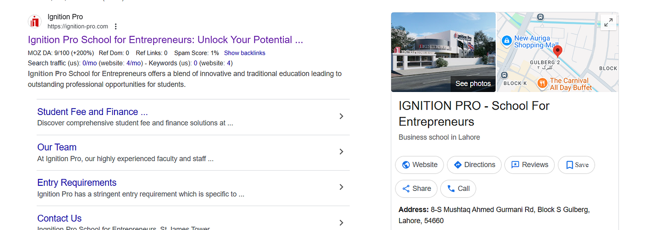Select the New Auriga Shopping Mall marker

click(507, 41)
